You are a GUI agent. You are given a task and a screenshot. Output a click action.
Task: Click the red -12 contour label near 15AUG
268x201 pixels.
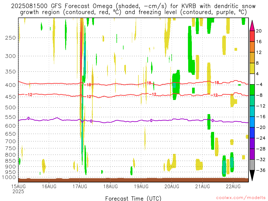[29, 94]
